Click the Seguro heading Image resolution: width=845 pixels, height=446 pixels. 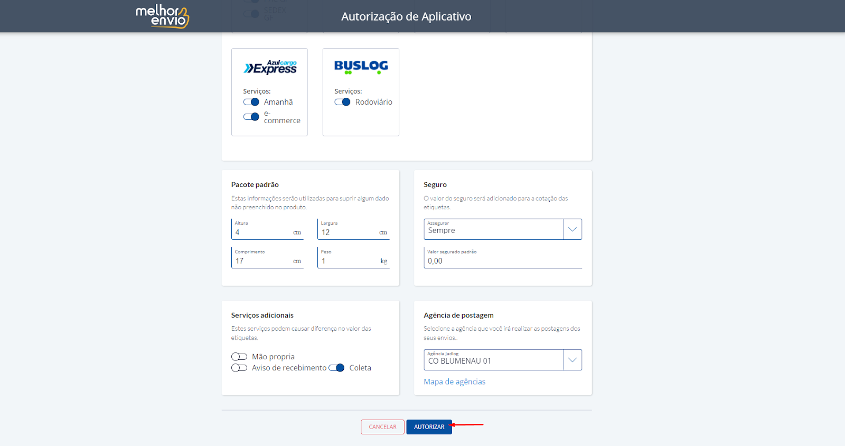[x=435, y=184]
